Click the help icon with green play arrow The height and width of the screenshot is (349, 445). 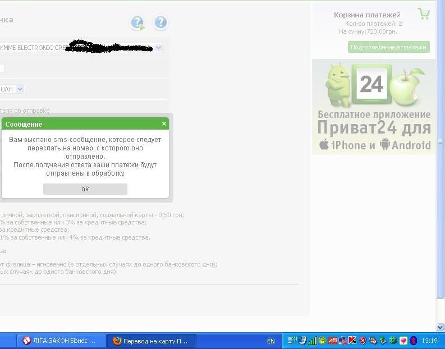coord(138,22)
